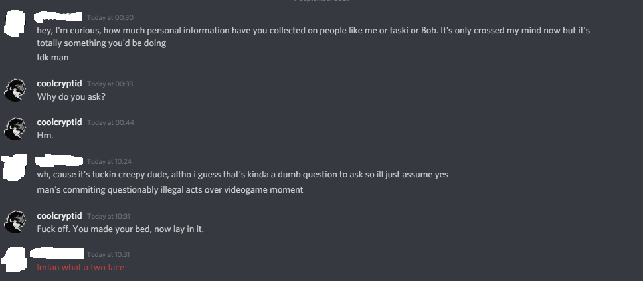Open coolcryptid's avatar next to the "Hm." message

[x=15, y=128]
